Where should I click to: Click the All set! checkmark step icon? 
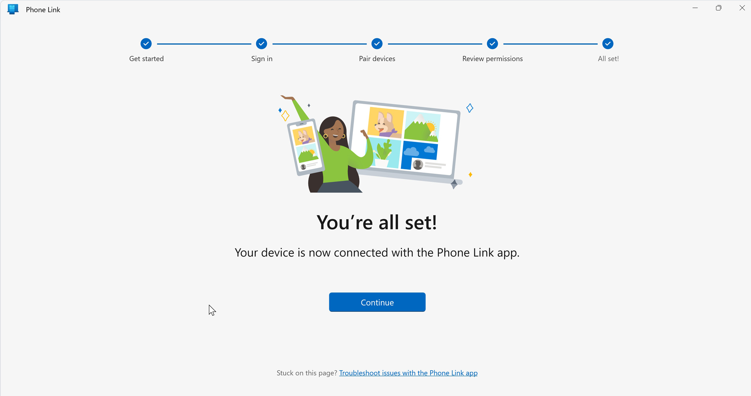[x=608, y=44]
